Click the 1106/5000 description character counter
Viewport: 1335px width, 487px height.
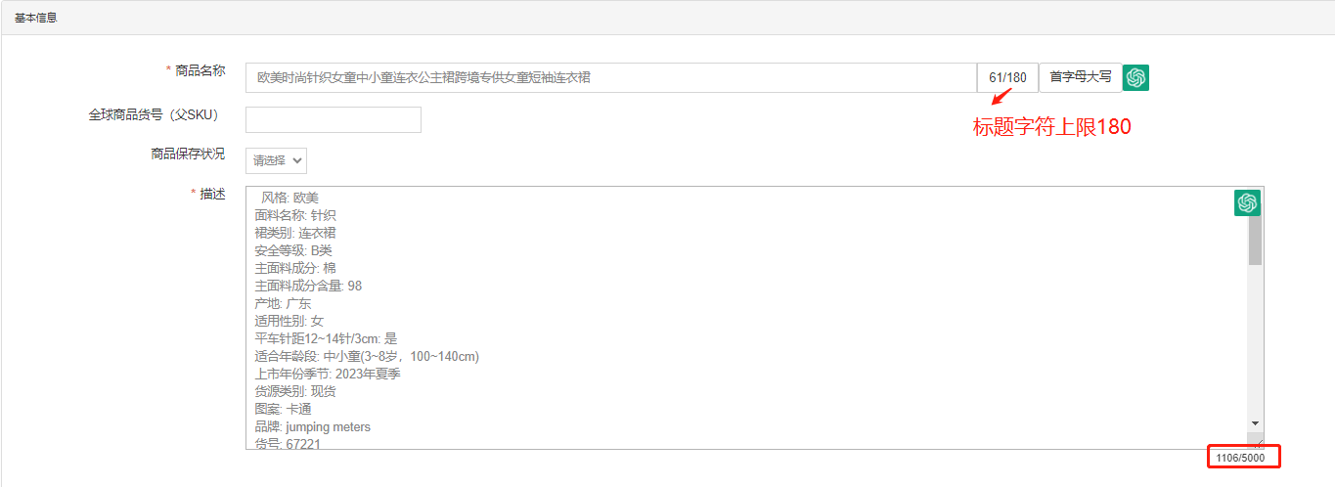[x=1240, y=458]
